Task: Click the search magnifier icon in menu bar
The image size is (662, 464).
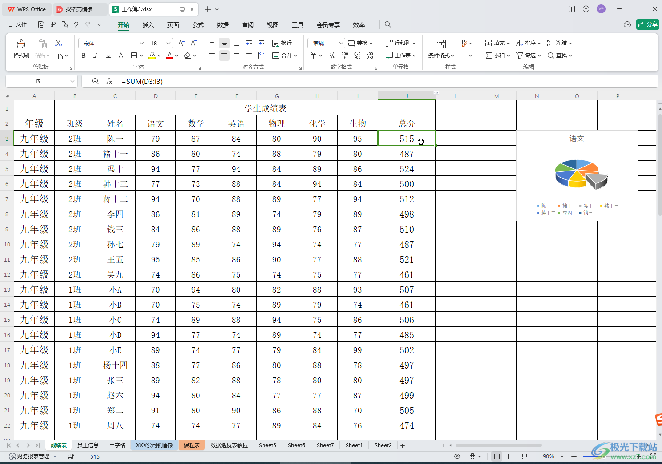Action: [x=388, y=25]
